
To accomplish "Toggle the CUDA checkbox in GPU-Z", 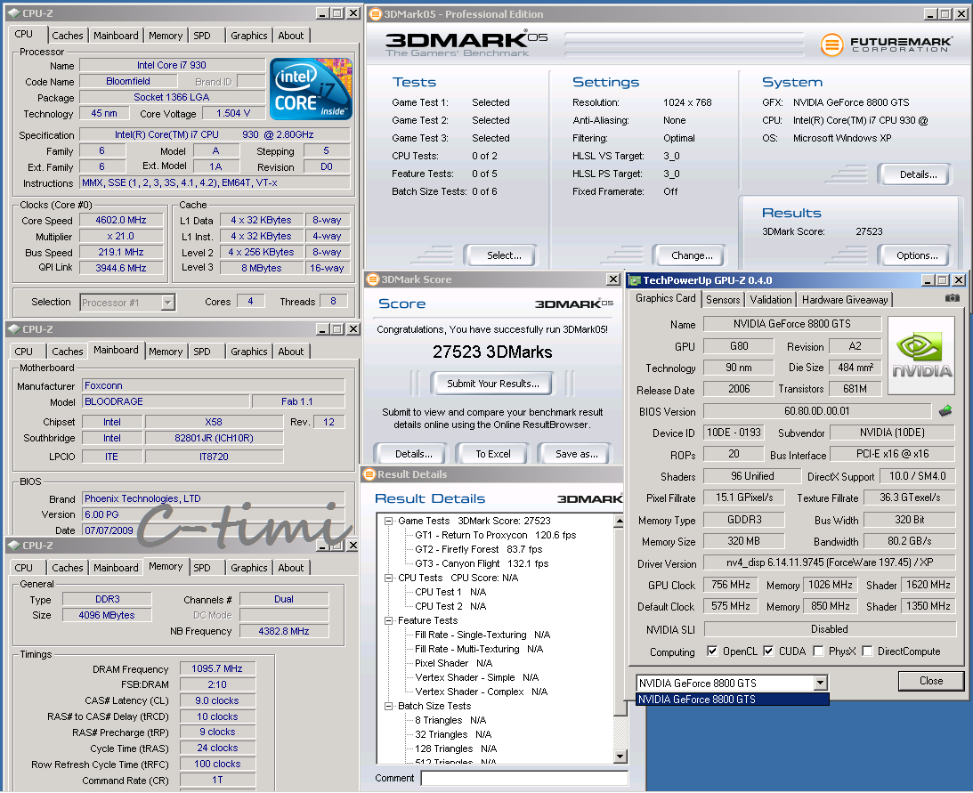I will [768, 651].
